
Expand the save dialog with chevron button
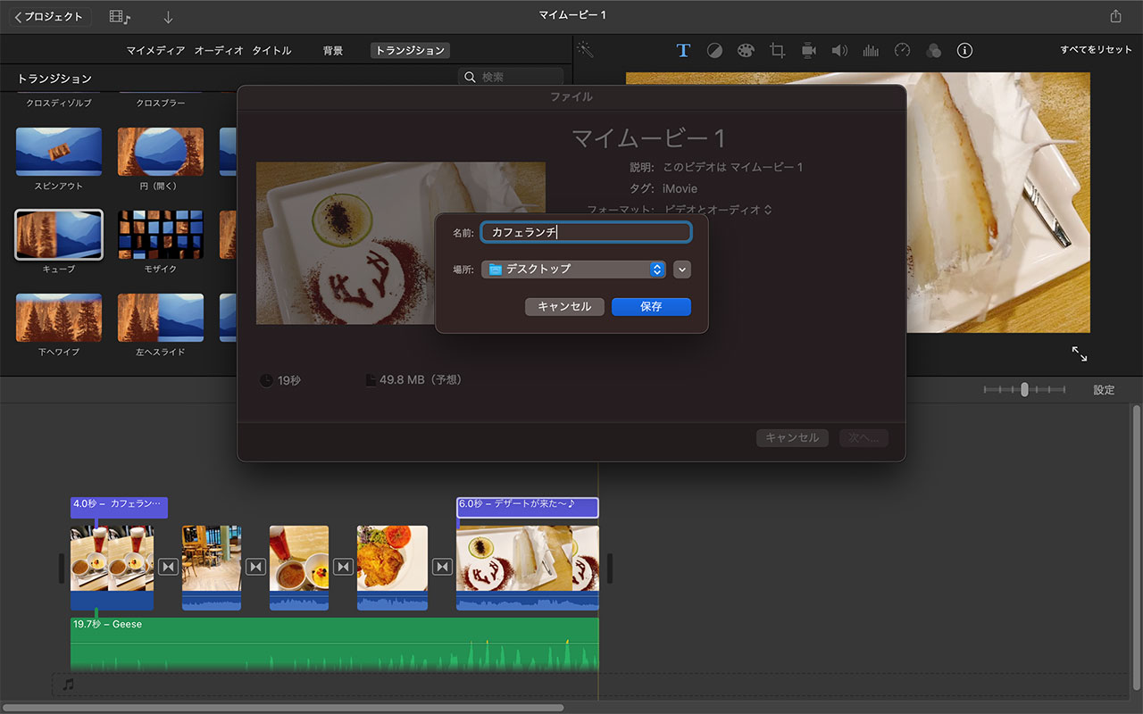tap(682, 269)
